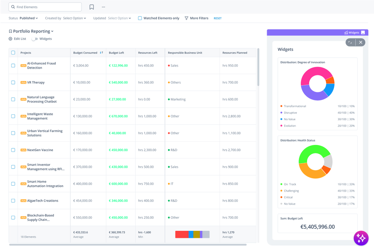Screen dimensions: 374x251
Task: Open the Blockchain-Based Supply Chain project
Action: click(x=40, y=218)
